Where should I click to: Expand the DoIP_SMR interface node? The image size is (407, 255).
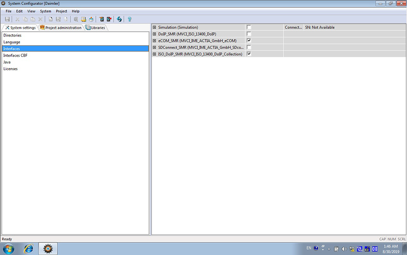click(155, 34)
